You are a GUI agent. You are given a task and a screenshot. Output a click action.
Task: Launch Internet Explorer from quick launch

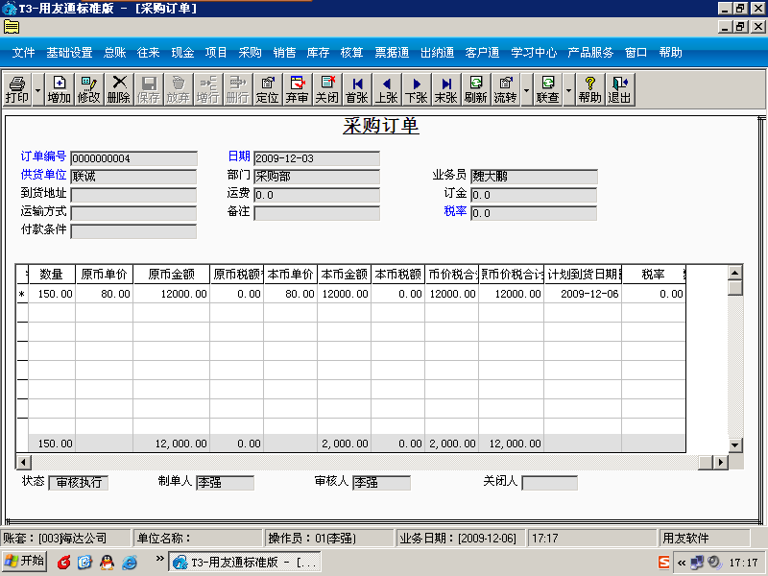tap(130, 563)
